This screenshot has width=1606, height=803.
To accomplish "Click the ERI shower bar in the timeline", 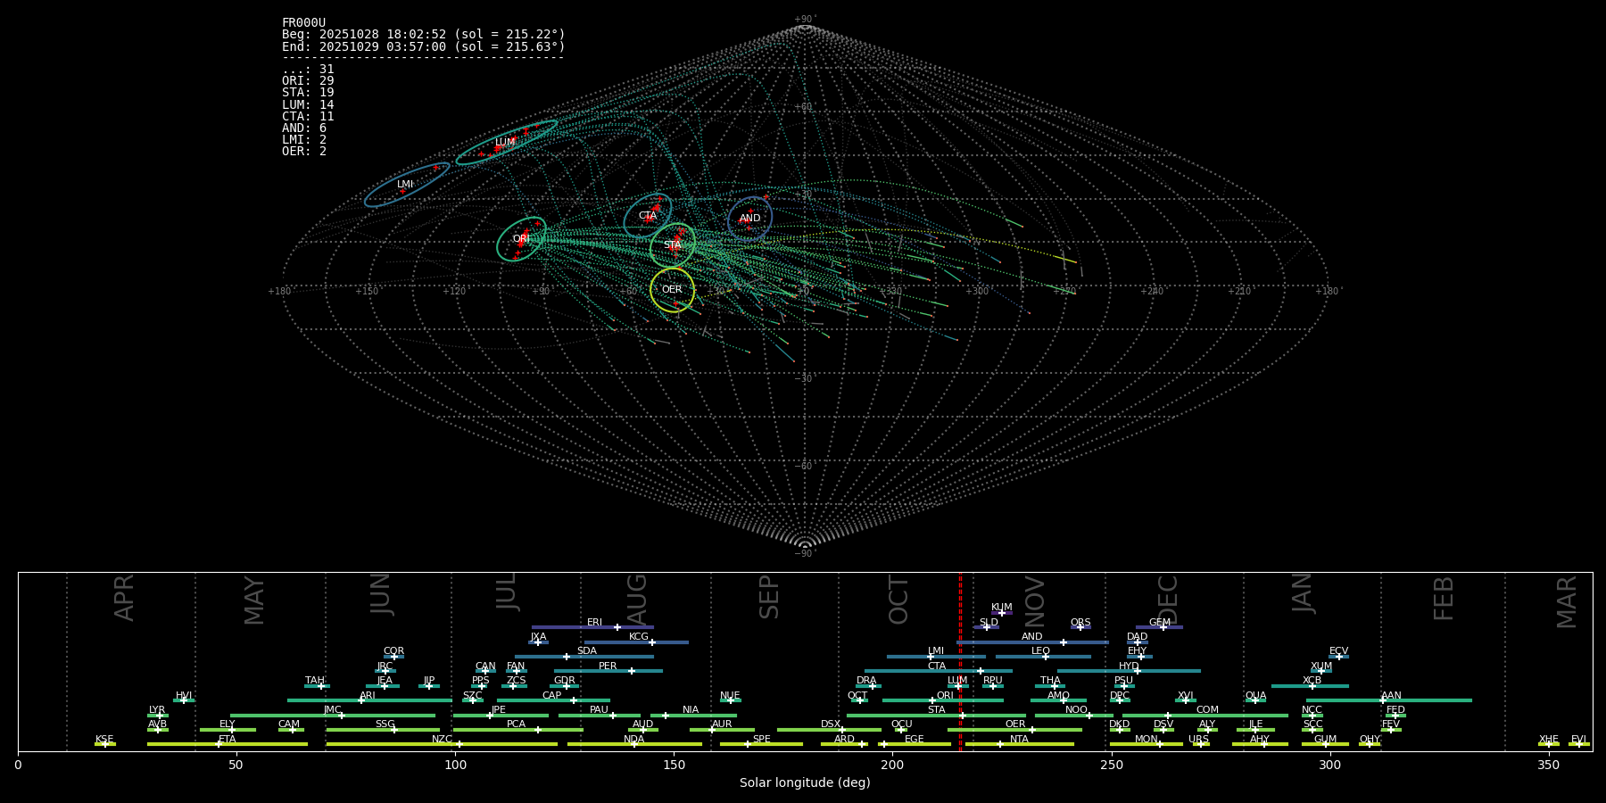I will (592, 627).
